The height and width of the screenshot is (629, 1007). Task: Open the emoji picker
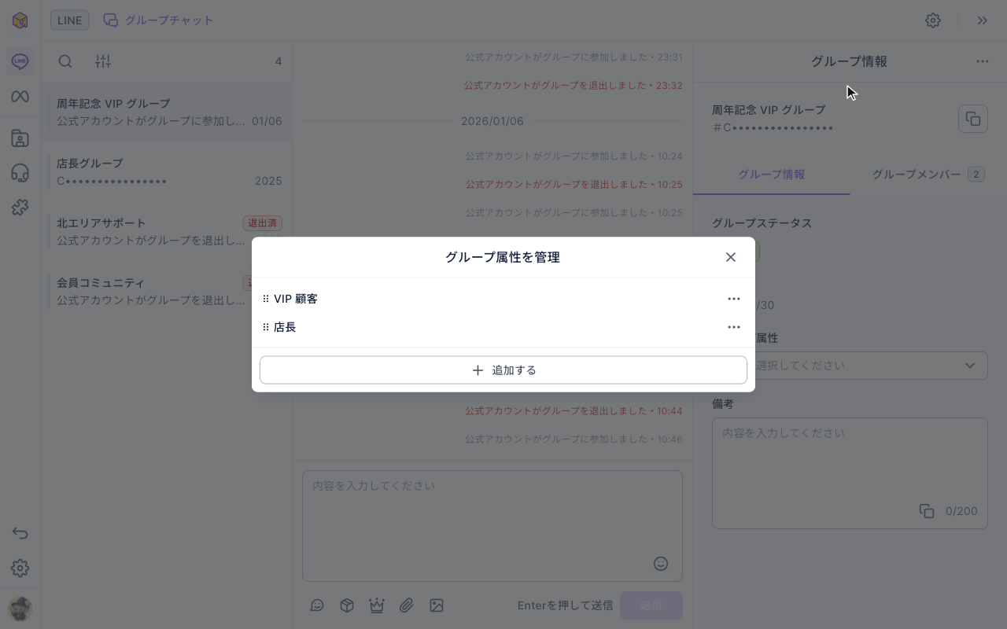[x=661, y=564]
